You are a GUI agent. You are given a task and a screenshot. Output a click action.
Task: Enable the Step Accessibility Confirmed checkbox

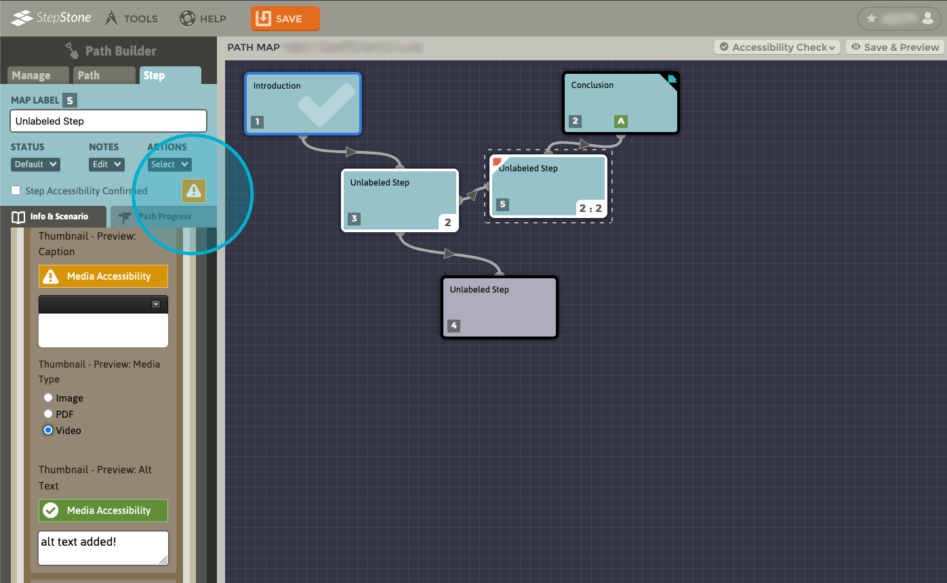coord(16,191)
